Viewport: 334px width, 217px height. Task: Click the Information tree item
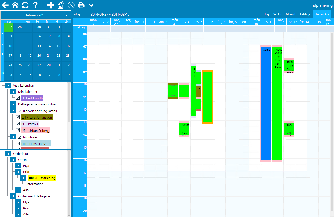[35, 184]
